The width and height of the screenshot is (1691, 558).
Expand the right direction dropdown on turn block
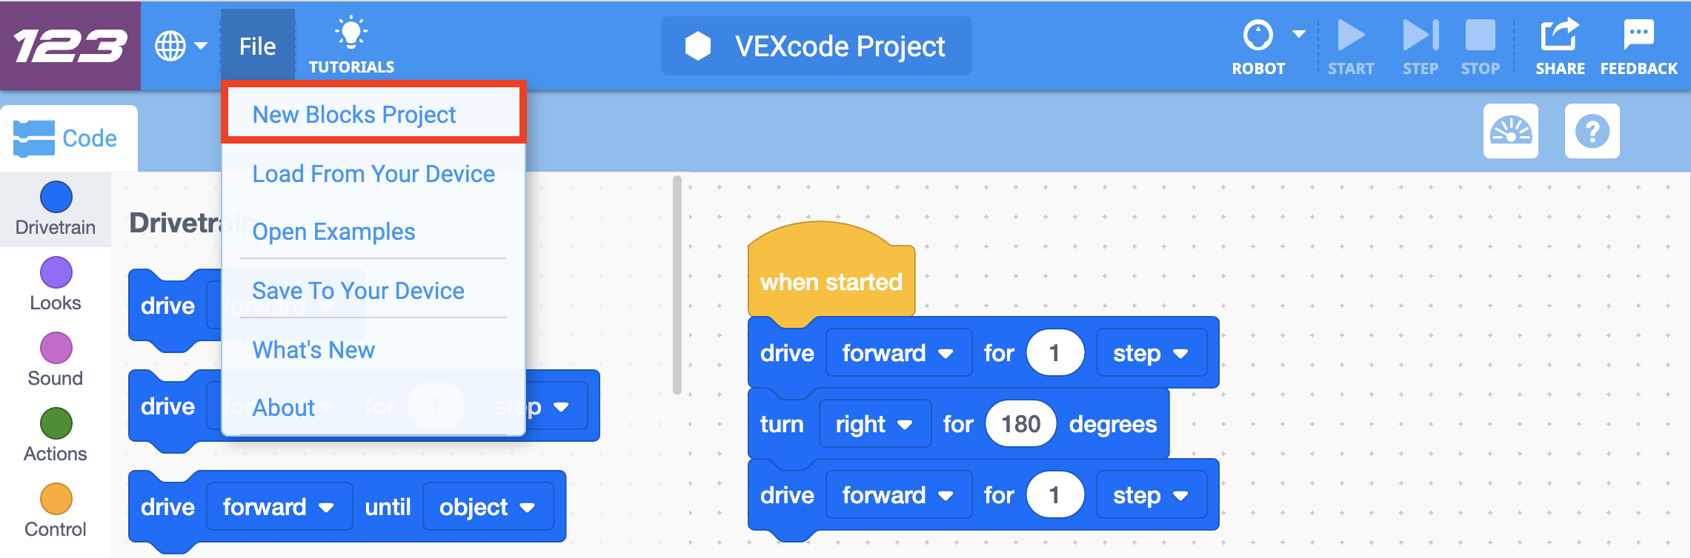(x=874, y=424)
